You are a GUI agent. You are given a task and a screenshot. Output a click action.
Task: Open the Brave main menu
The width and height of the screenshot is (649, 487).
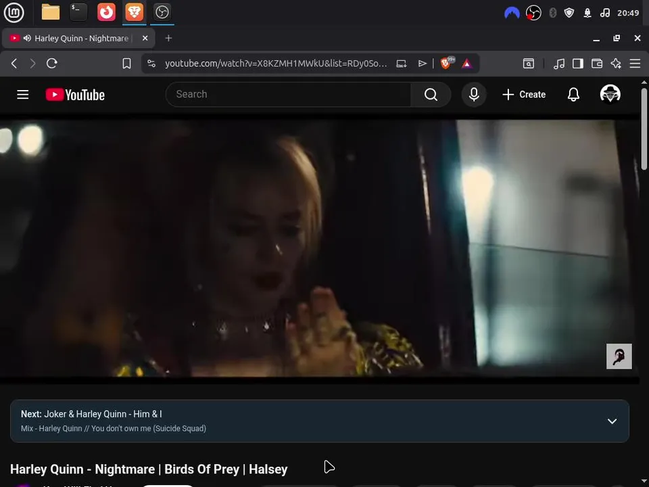pyautogui.click(x=635, y=64)
